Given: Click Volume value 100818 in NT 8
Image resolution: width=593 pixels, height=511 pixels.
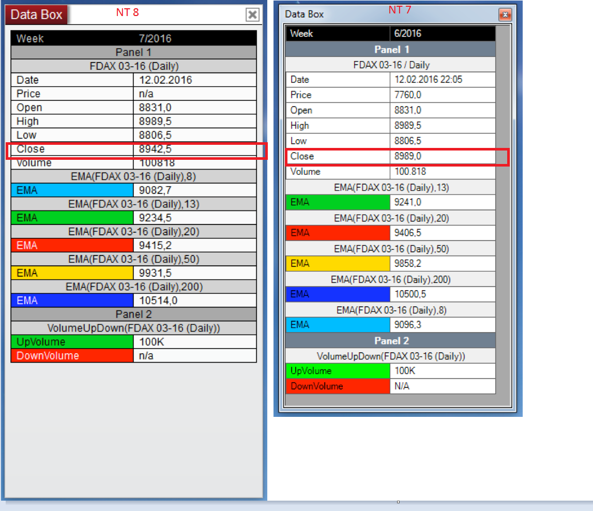Looking at the screenshot, I should [195, 162].
